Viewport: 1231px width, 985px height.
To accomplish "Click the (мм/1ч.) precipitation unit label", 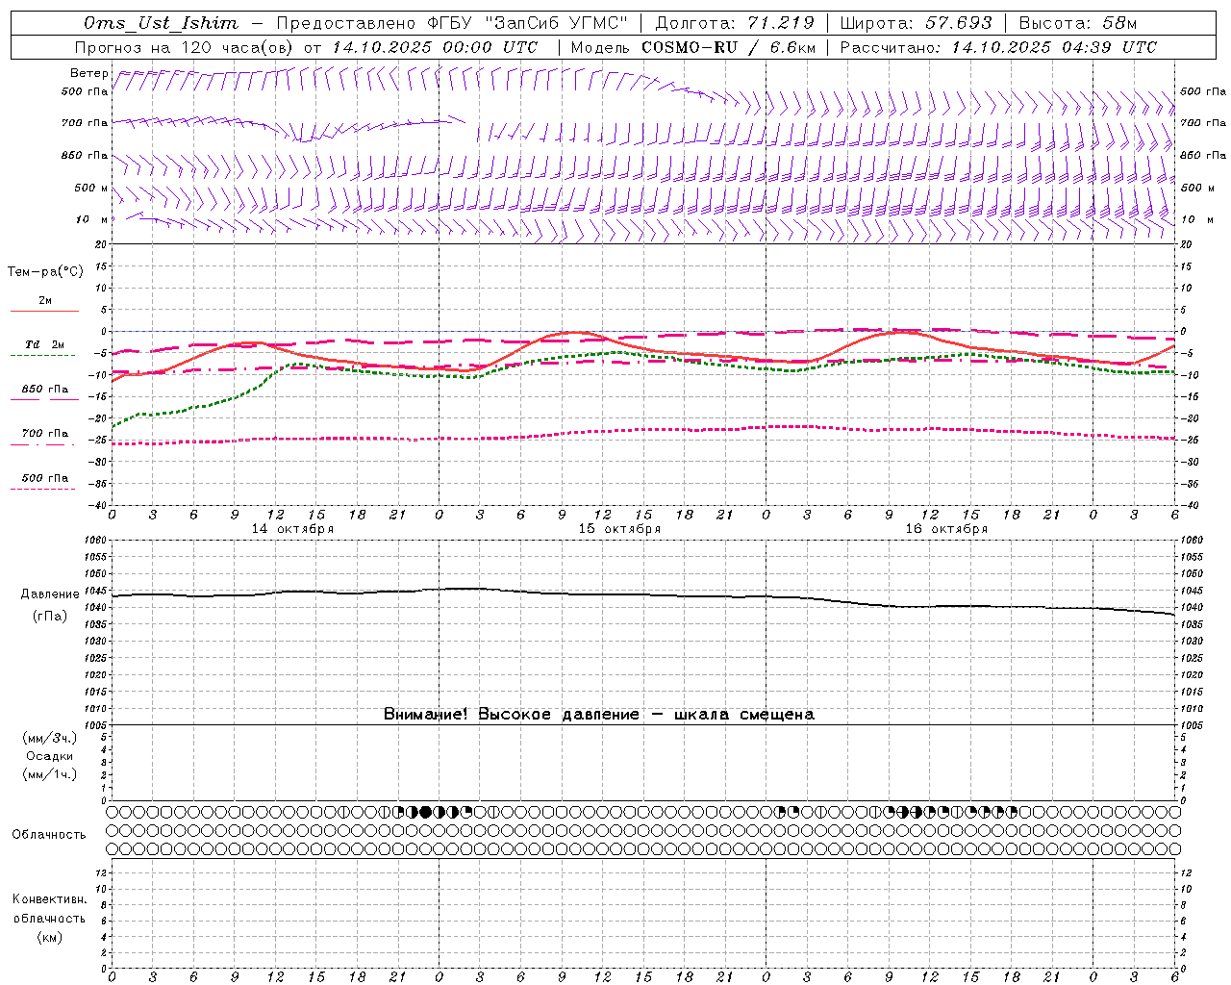I will (x=50, y=774).
